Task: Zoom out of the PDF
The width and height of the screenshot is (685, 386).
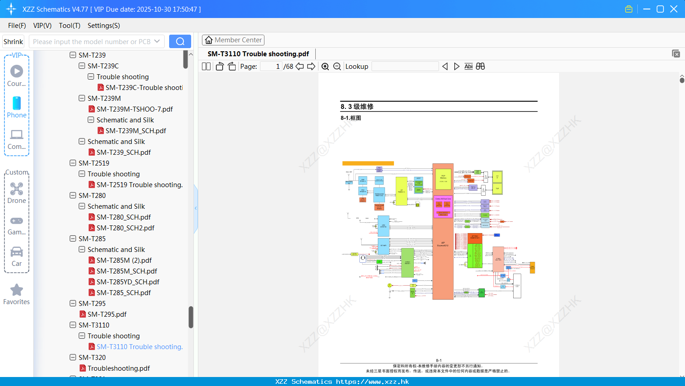Action: point(337,67)
